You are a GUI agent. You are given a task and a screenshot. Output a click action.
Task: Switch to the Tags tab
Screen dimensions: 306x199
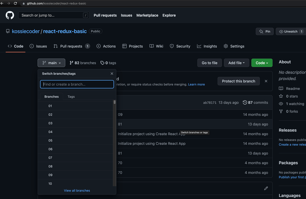71,97
